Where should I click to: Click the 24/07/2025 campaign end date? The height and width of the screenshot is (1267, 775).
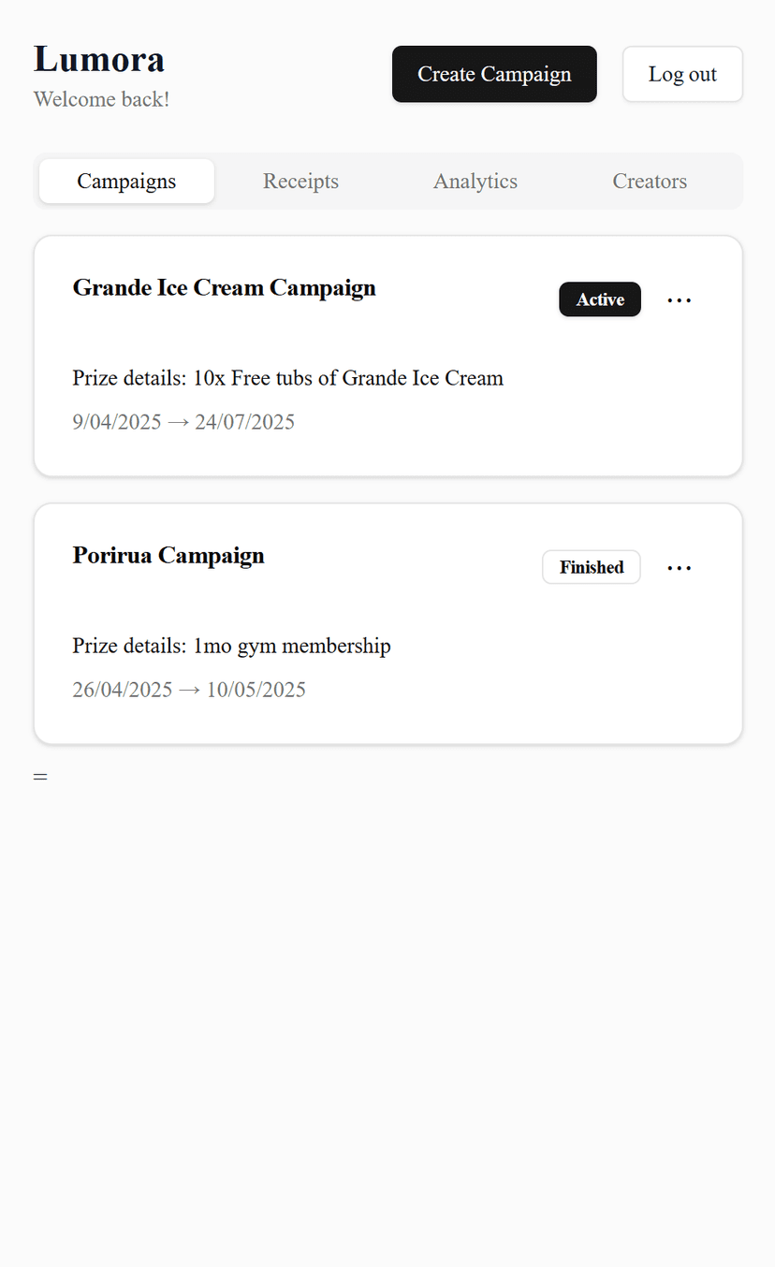pyautogui.click(x=244, y=422)
